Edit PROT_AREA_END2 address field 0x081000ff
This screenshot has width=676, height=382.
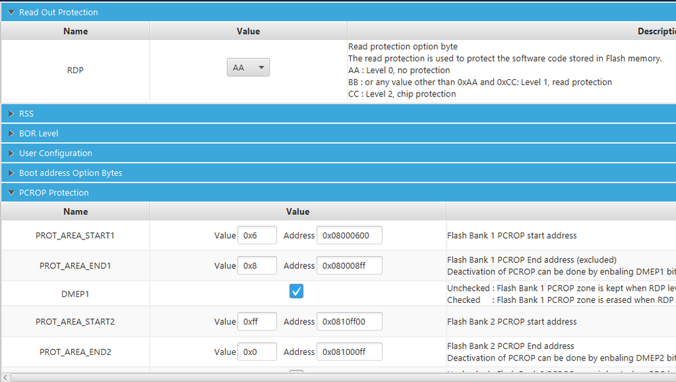[350, 352]
